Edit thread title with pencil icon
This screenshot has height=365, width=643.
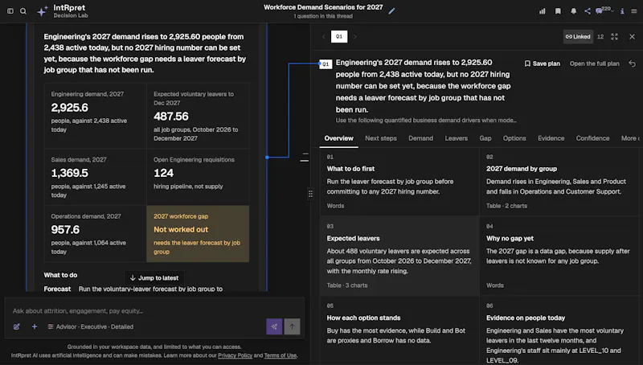coord(391,11)
